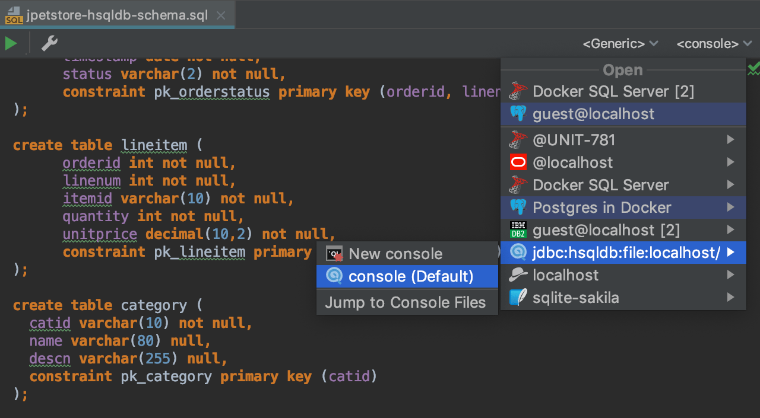Select Postgres in Docker data source
The image size is (760, 418).
(601, 208)
